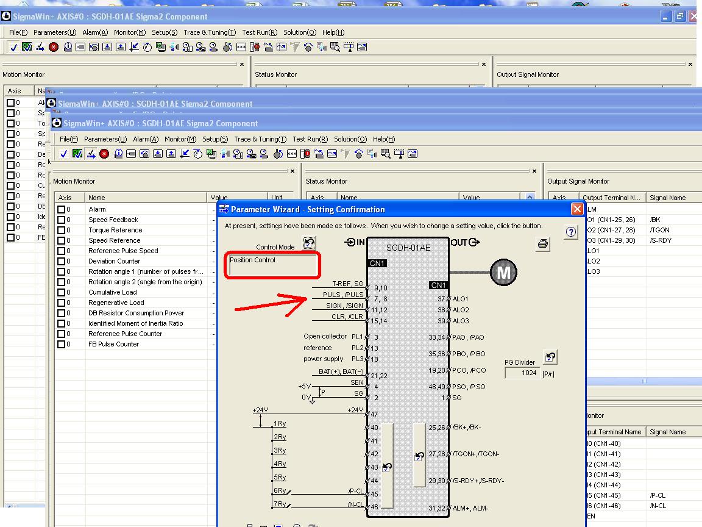The width and height of the screenshot is (702, 527).
Task: Click the printer icon in Parameter Wizard
Action: 542,244
